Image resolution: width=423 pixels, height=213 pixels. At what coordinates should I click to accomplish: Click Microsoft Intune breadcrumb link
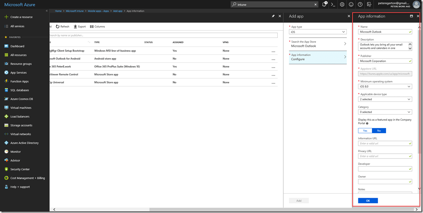tap(74, 11)
